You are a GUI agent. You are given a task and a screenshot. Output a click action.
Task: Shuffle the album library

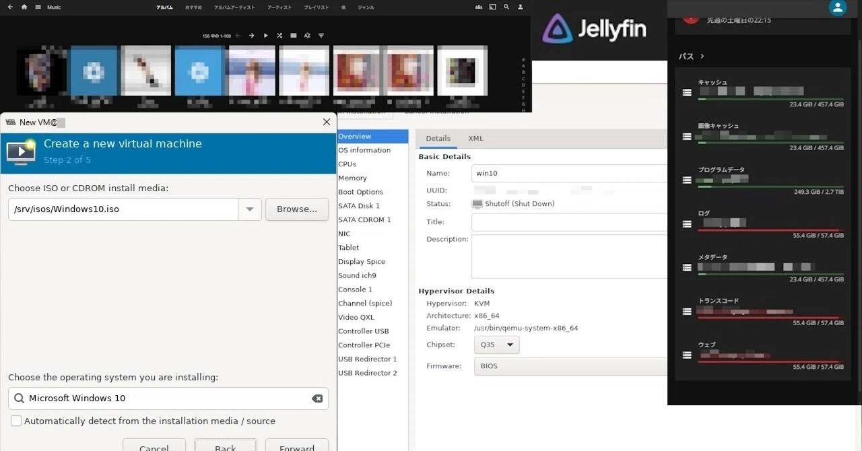point(279,35)
